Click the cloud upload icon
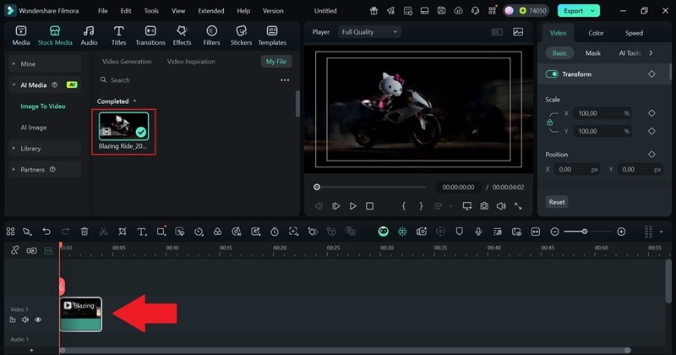This screenshot has width=676, height=355. [458, 11]
